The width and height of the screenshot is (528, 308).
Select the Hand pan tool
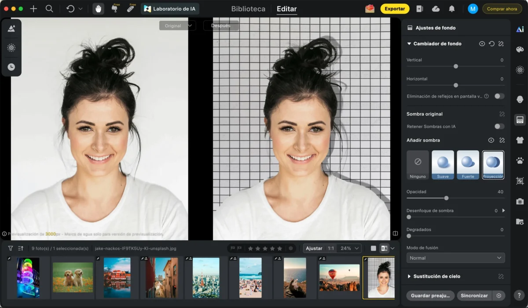tap(99, 9)
